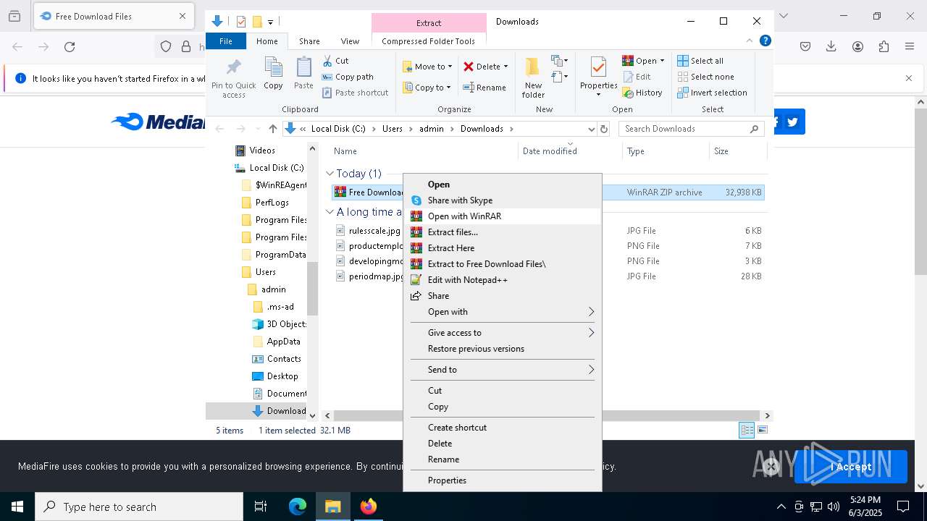Choose Share with Skype
Image resolution: width=927 pixels, height=521 pixels.
(503, 200)
